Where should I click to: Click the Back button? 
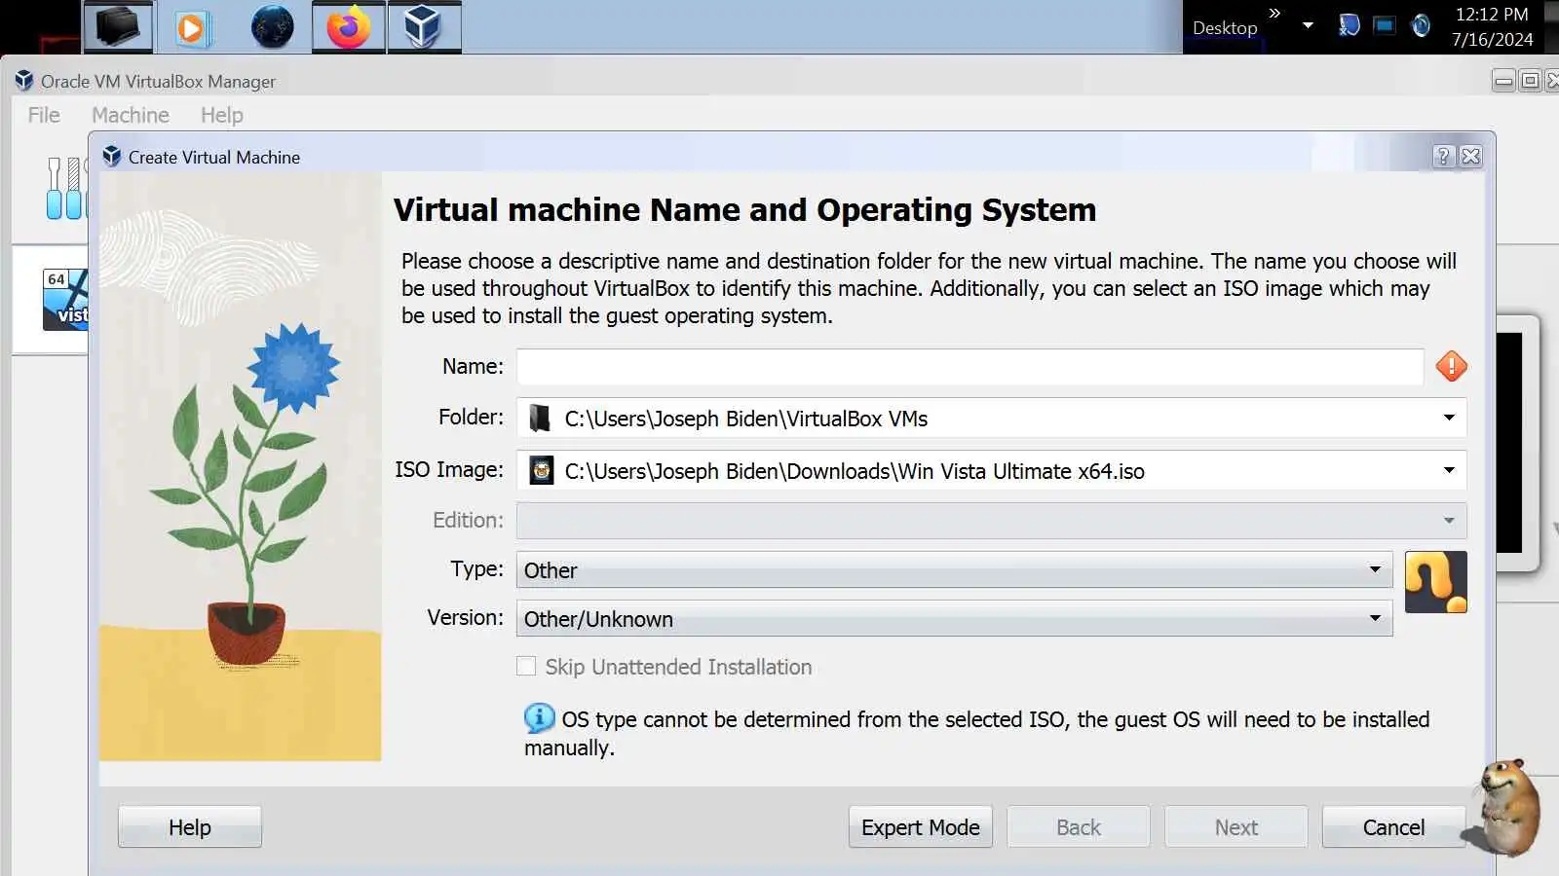[x=1079, y=826]
